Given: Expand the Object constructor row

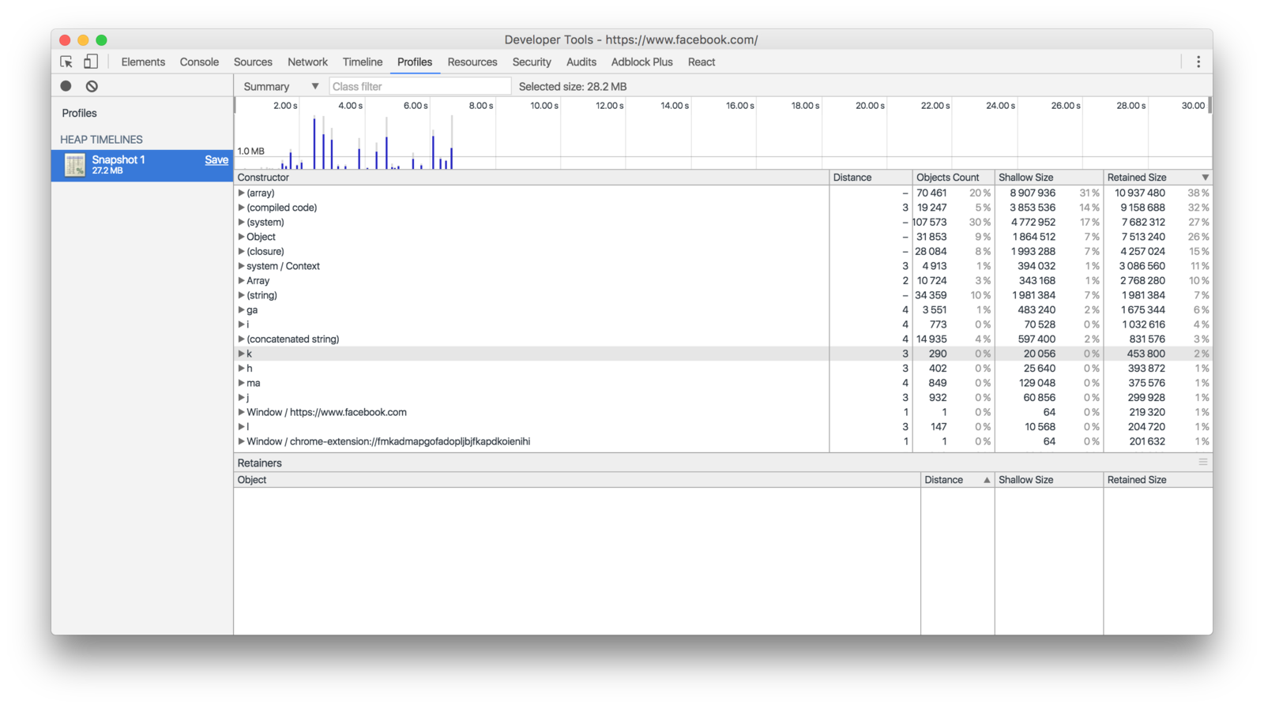Looking at the screenshot, I should tap(241, 237).
